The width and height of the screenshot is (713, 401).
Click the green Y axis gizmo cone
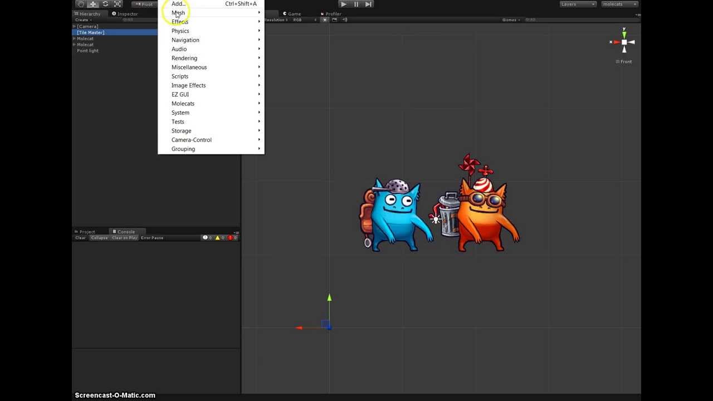(624, 35)
